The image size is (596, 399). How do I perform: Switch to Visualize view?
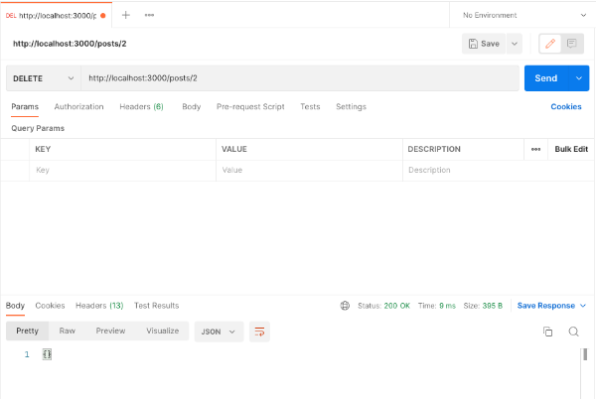click(162, 332)
